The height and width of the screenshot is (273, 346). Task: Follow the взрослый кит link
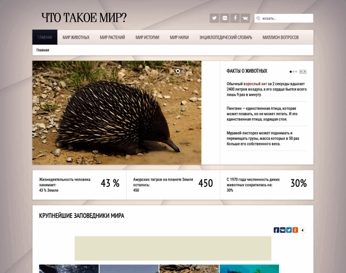point(255,84)
